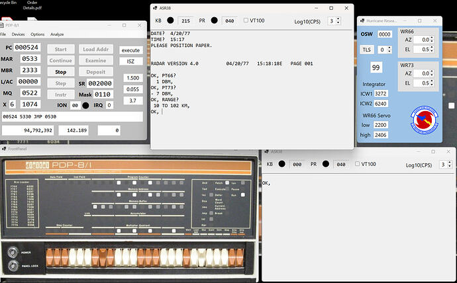Click the PR indicator dot in upper ASR38

[x=214, y=20]
